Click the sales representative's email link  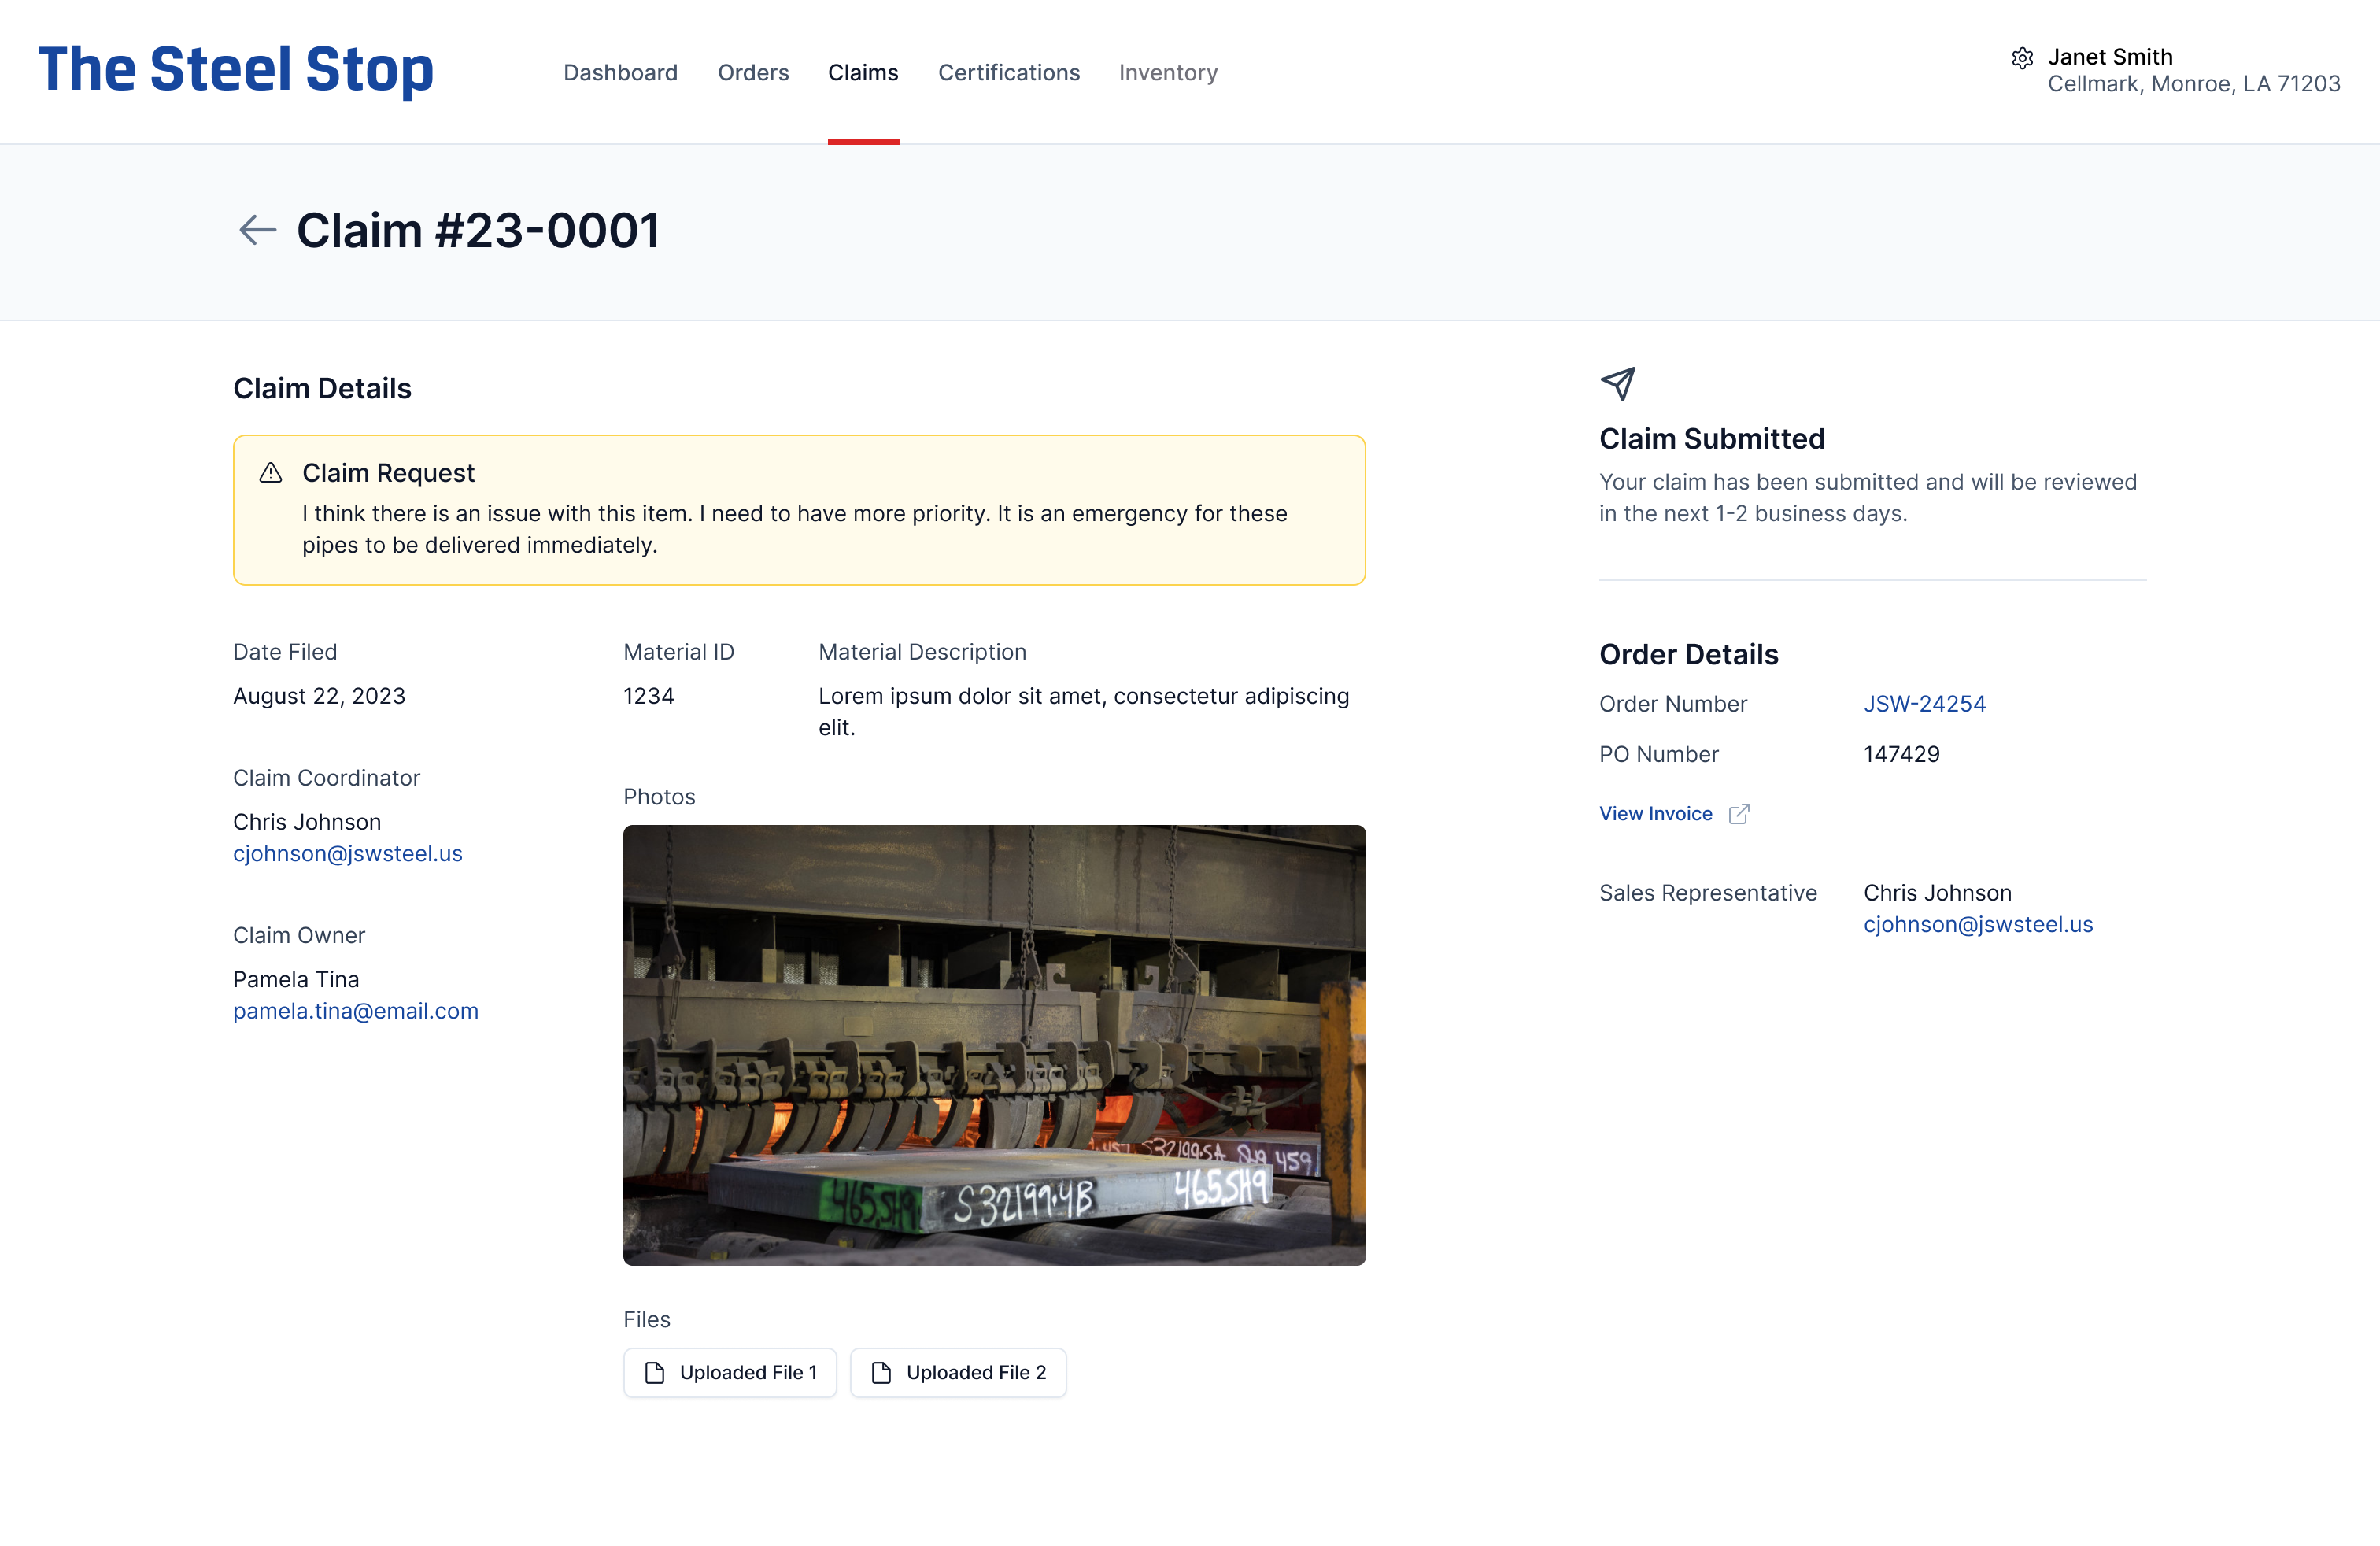pyautogui.click(x=1977, y=925)
